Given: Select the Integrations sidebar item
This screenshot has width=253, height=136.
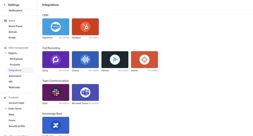Looking at the screenshot, I should [x=20, y=70].
